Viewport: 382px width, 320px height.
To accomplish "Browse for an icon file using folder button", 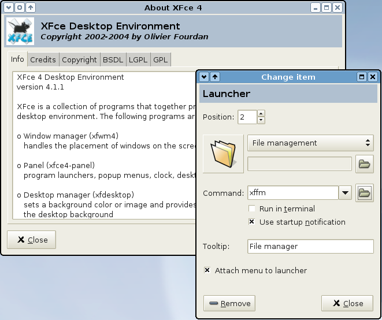I will [x=364, y=164].
